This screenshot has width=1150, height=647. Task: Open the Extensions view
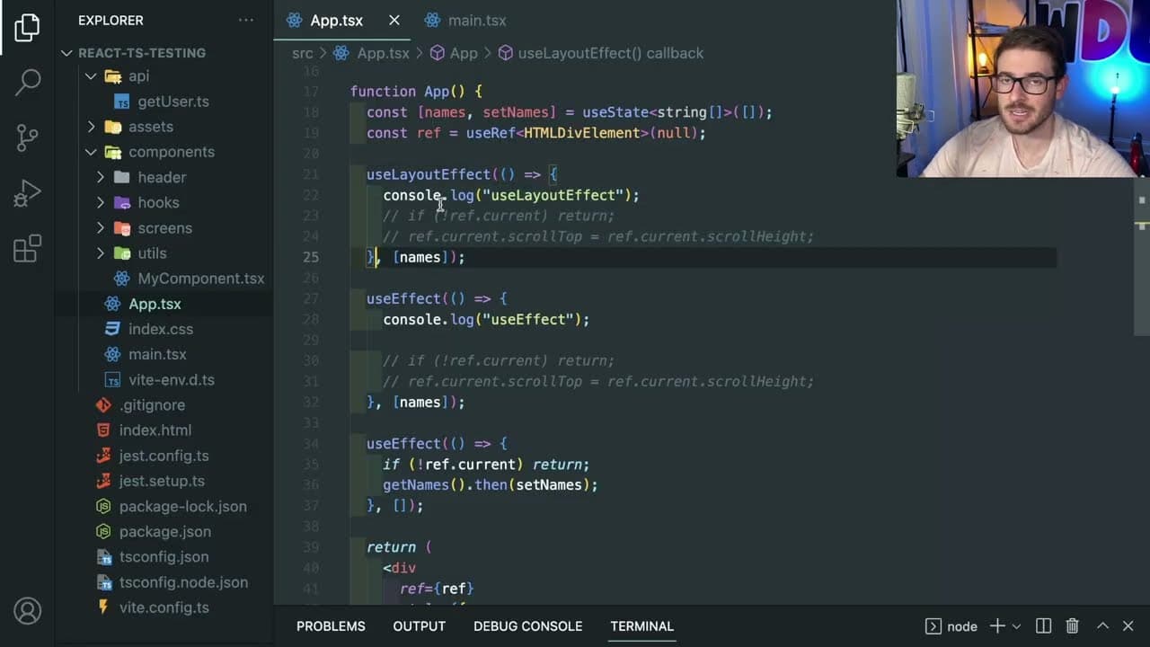coord(27,247)
